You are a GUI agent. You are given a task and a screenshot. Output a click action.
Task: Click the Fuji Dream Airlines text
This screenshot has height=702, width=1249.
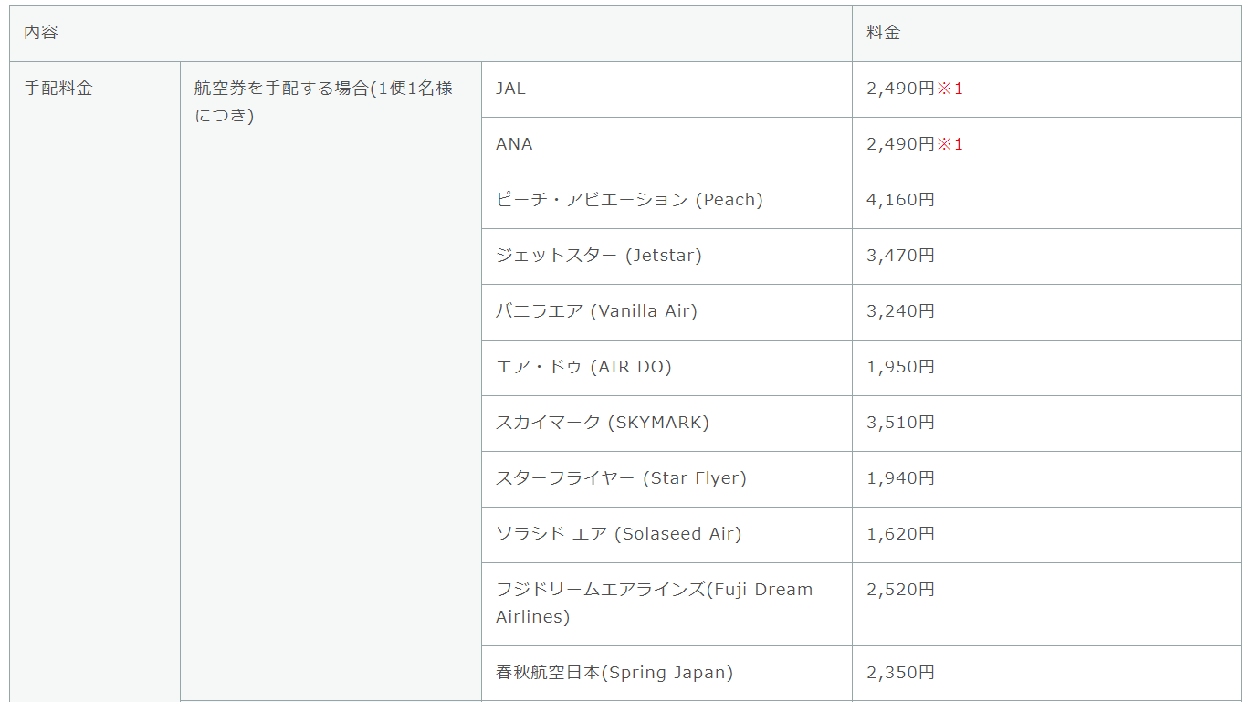click(x=654, y=602)
